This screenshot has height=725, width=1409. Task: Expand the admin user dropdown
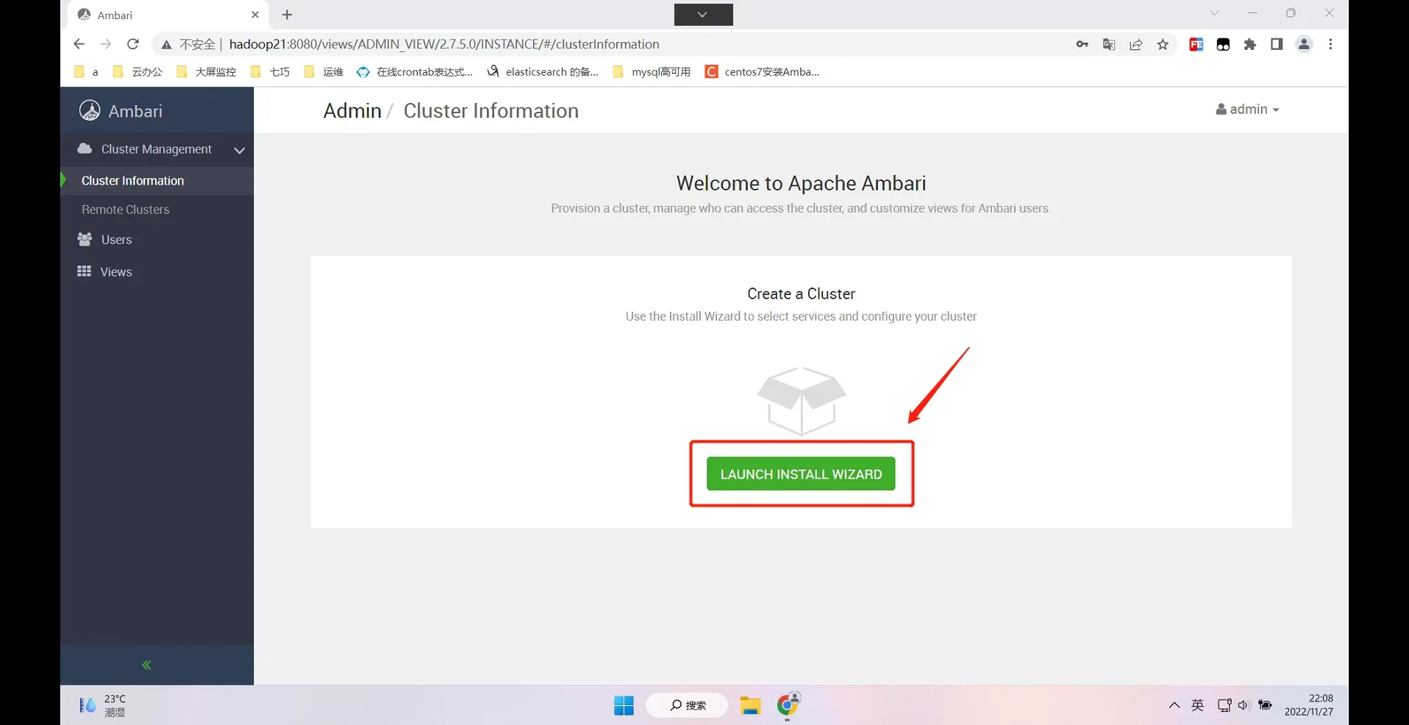(x=1247, y=110)
